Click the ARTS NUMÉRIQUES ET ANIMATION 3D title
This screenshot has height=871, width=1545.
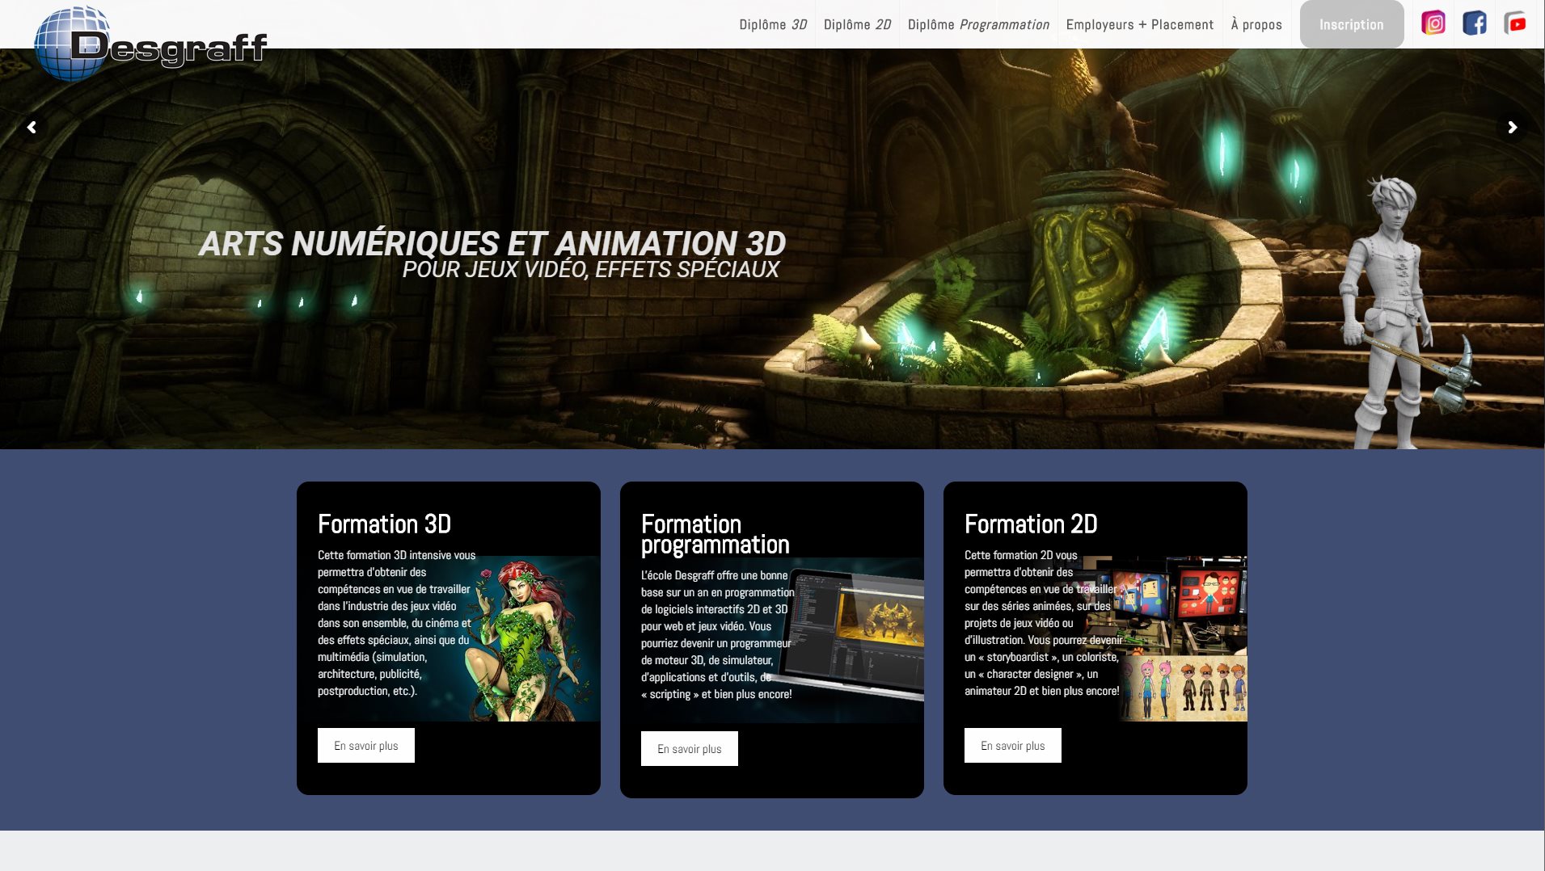(x=492, y=243)
